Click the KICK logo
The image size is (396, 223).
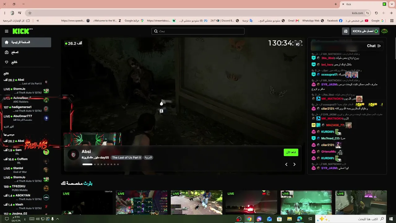pos(23,31)
